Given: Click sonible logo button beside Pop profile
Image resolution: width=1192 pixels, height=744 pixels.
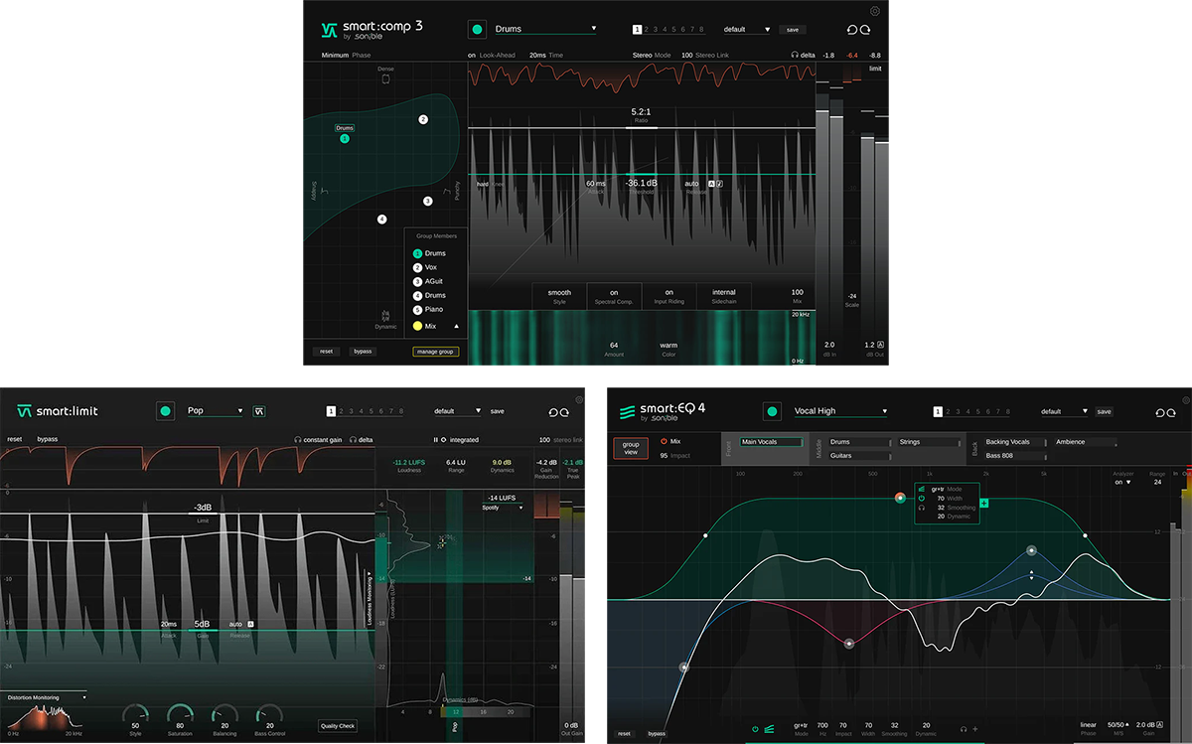Looking at the screenshot, I should [x=259, y=410].
